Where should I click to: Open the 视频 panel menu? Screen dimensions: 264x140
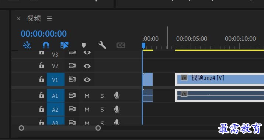pyautogui.click(x=49, y=18)
